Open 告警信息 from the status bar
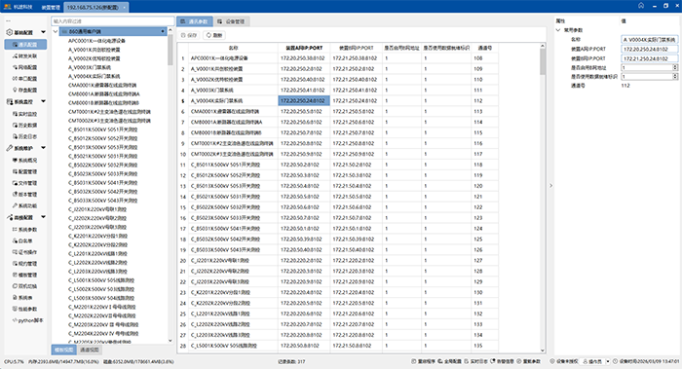 pyautogui.click(x=503, y=361)
